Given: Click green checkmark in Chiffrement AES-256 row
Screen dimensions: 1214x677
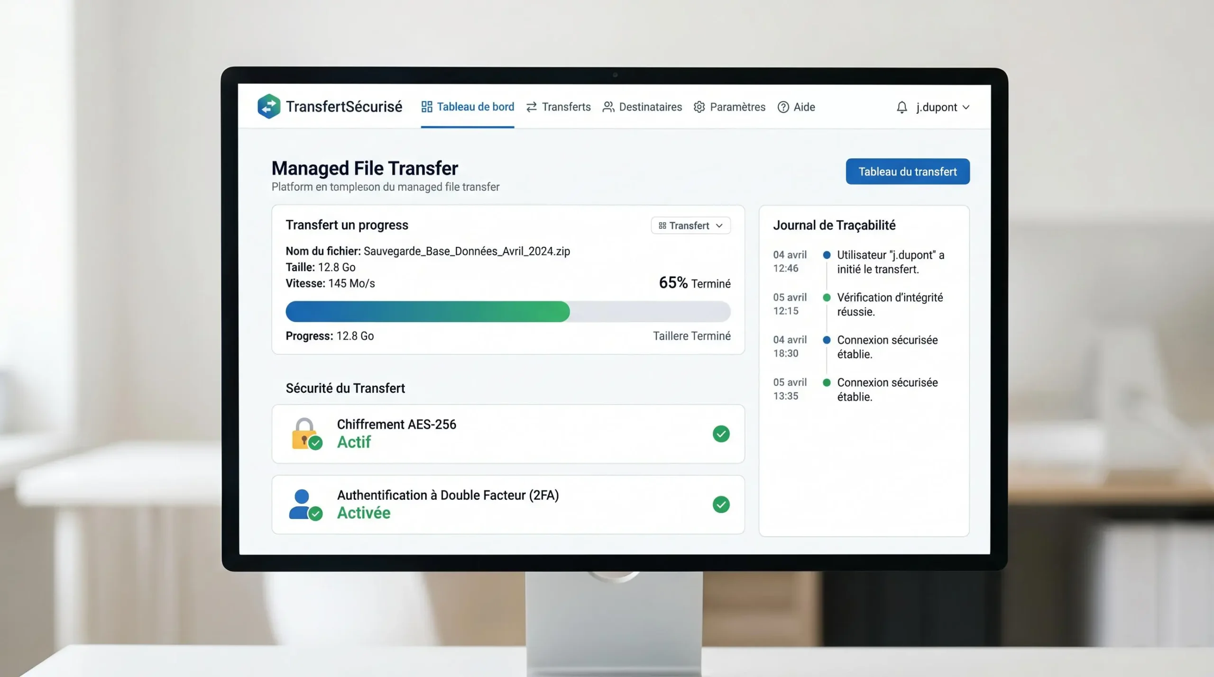Looking at the screenshot, I should (721, 433).
